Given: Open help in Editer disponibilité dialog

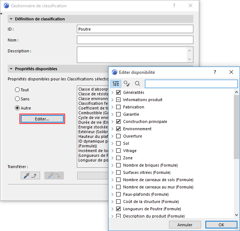Looking at the screenshot, I should tap(215, 72).
